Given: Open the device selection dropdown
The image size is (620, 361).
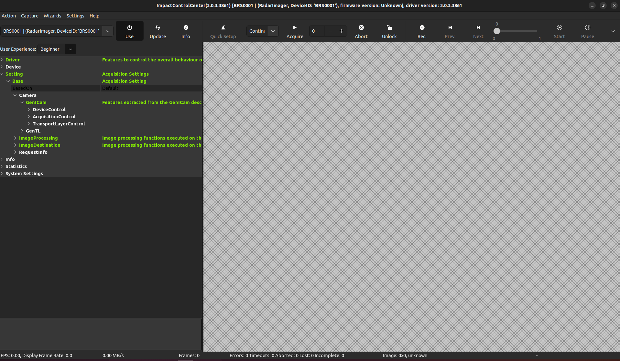Looking at the screenshot, I should tap(108, 31).
